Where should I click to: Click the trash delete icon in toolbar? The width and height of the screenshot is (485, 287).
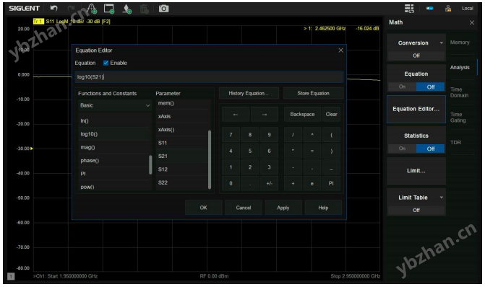(144, 9)
